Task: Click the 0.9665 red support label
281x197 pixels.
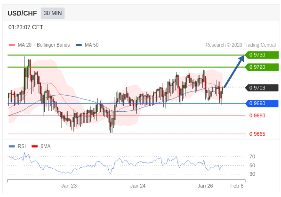Action: pos(257,134)
